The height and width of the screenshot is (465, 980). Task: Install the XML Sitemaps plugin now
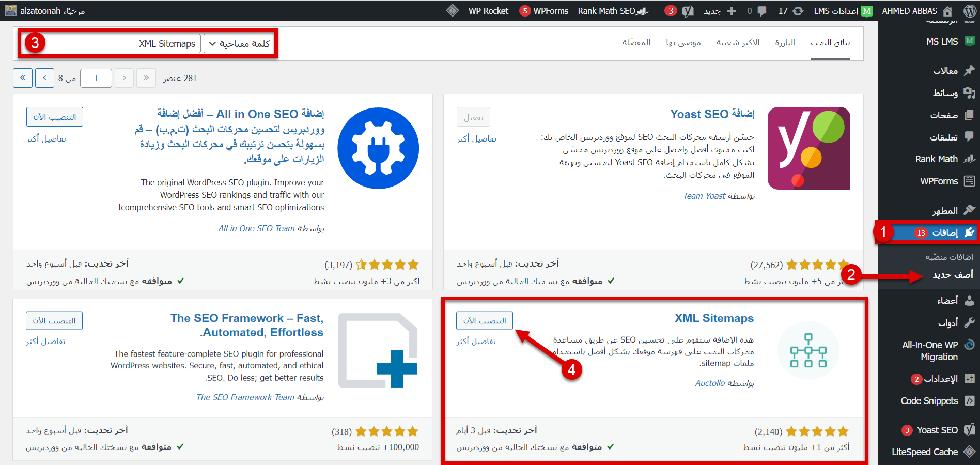coord(484,321)
